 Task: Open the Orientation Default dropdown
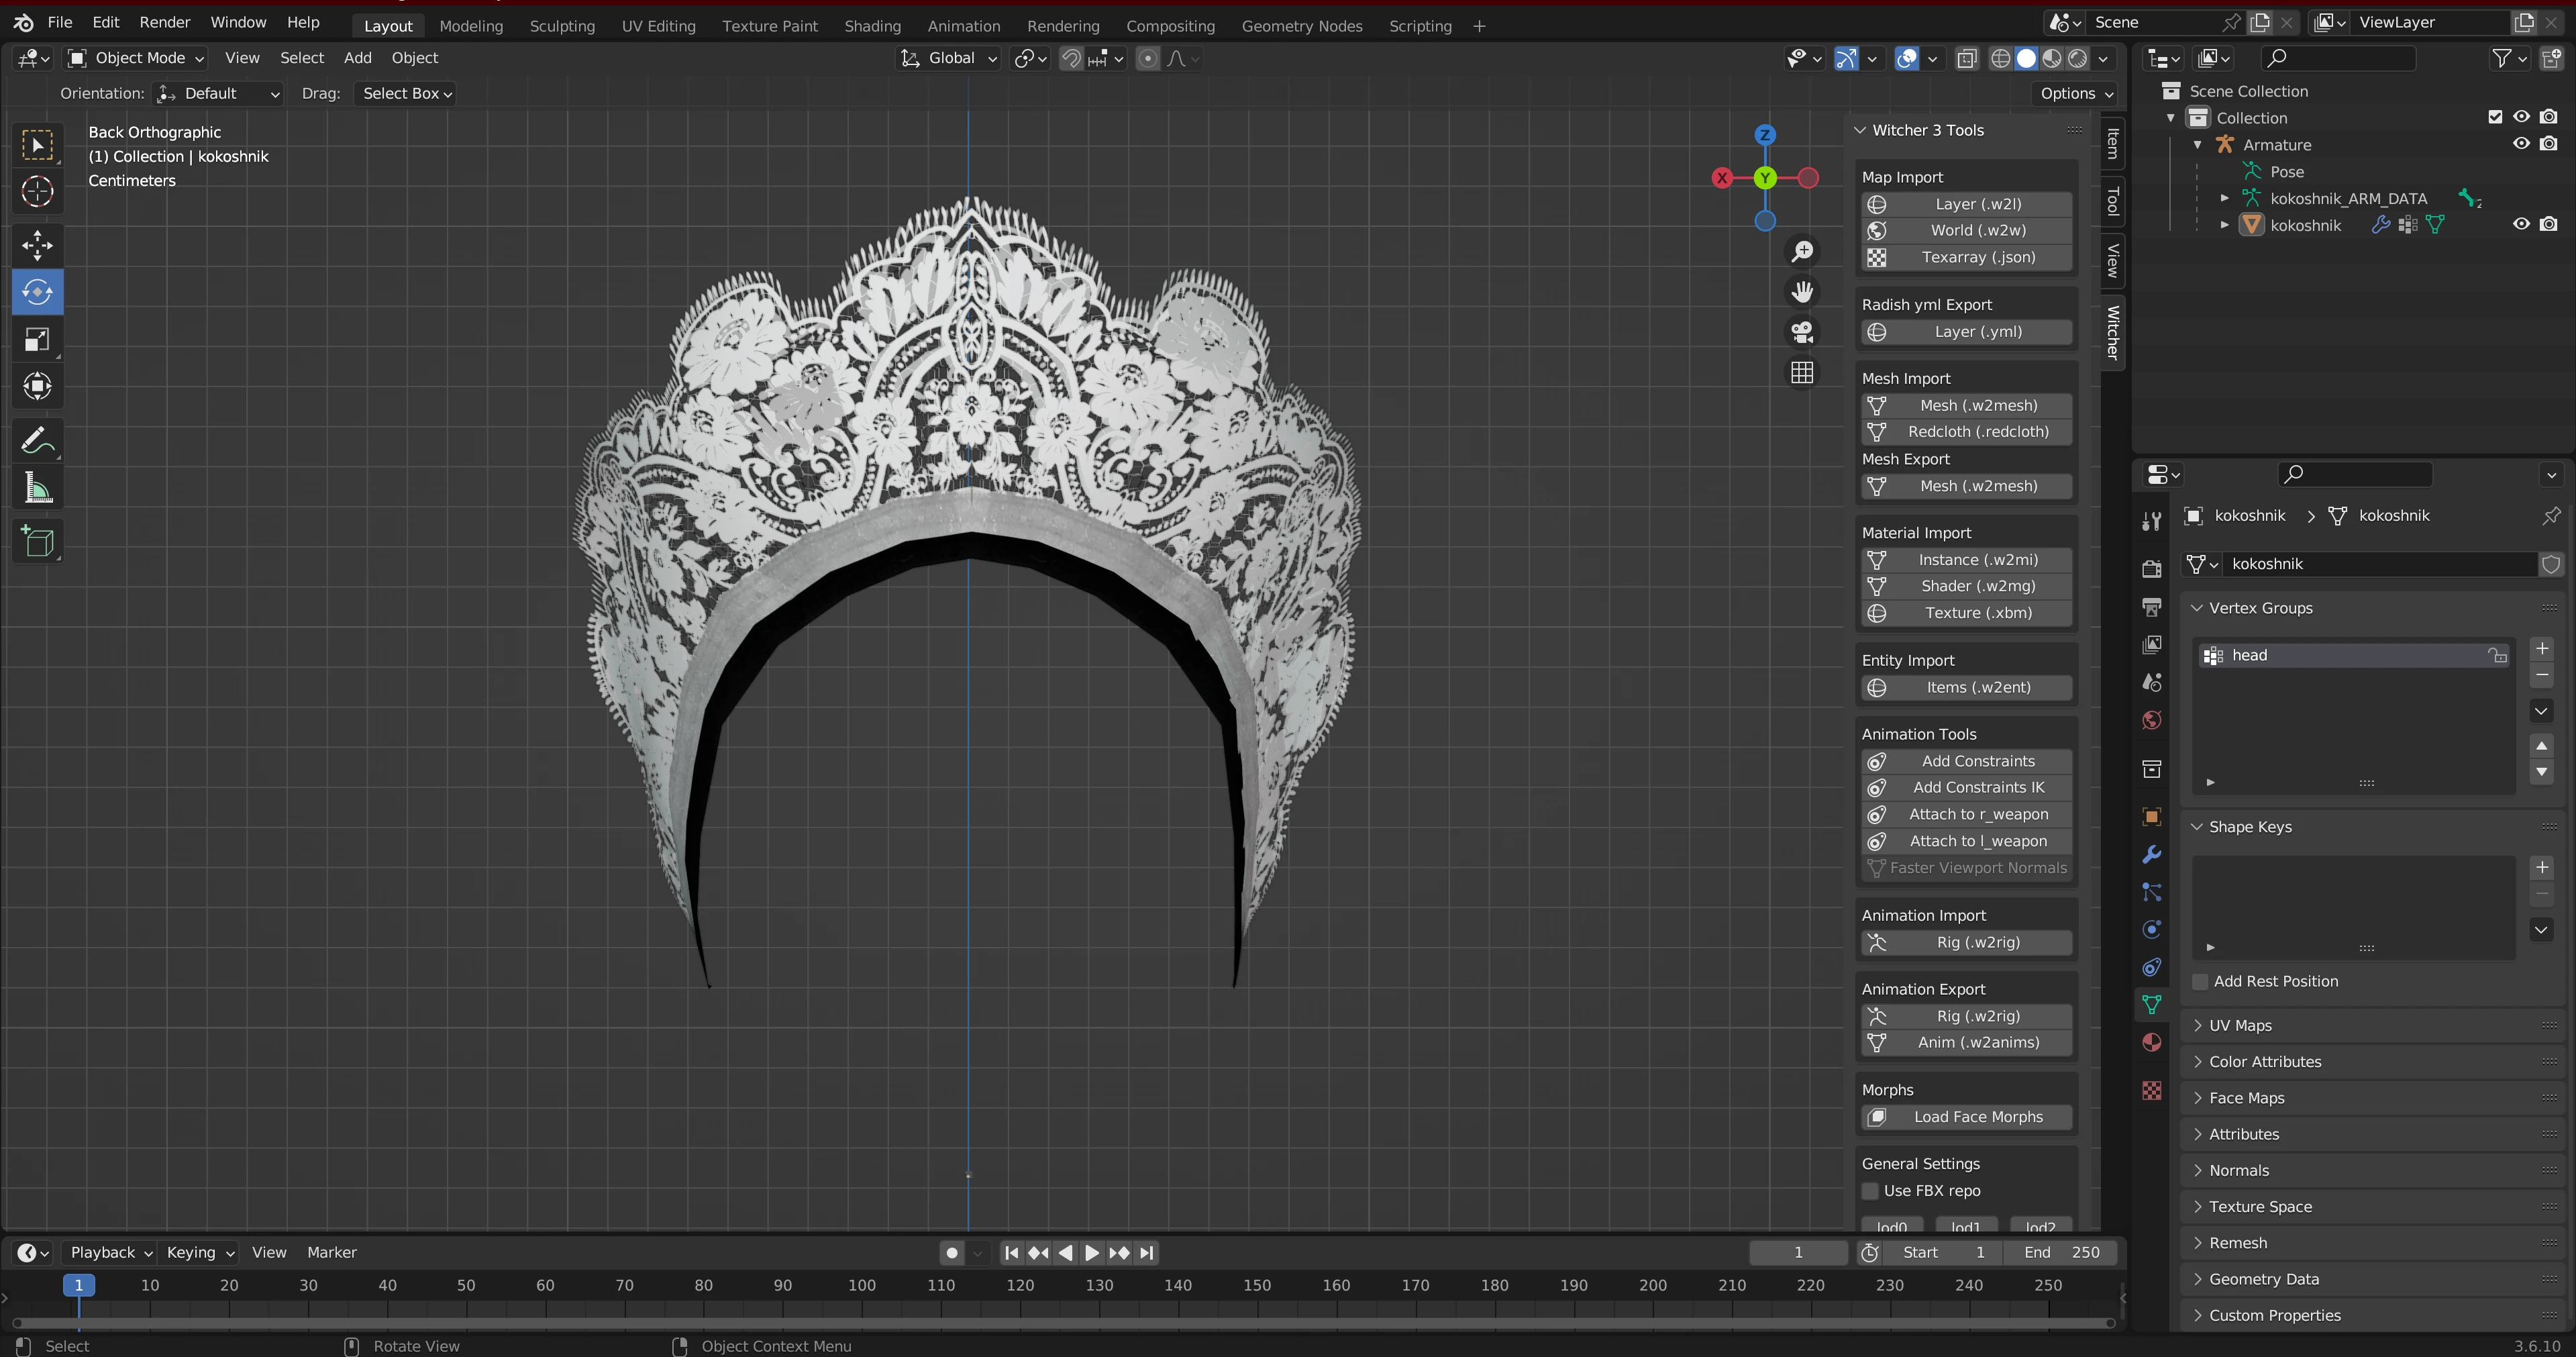tap(219, 93)
